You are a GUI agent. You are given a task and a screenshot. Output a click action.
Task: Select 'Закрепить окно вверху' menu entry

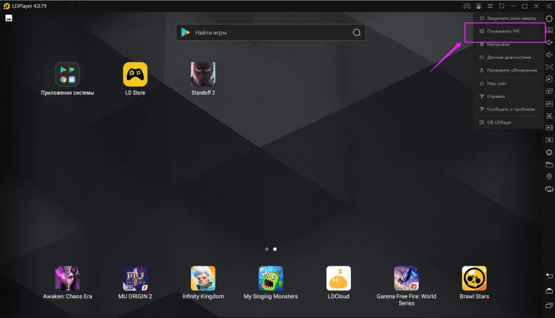coord(508,18)
